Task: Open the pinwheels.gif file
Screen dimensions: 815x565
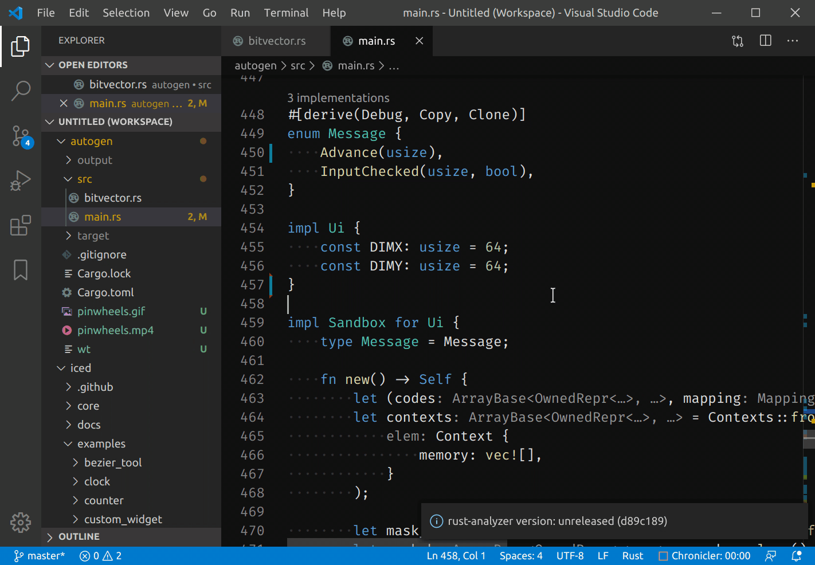Action: pyautogui.click(x=131, y=311)
